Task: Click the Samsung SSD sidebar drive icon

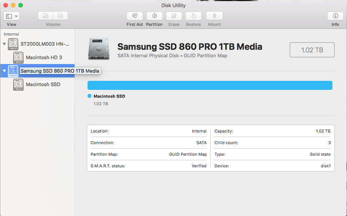Action: (13, 71)
